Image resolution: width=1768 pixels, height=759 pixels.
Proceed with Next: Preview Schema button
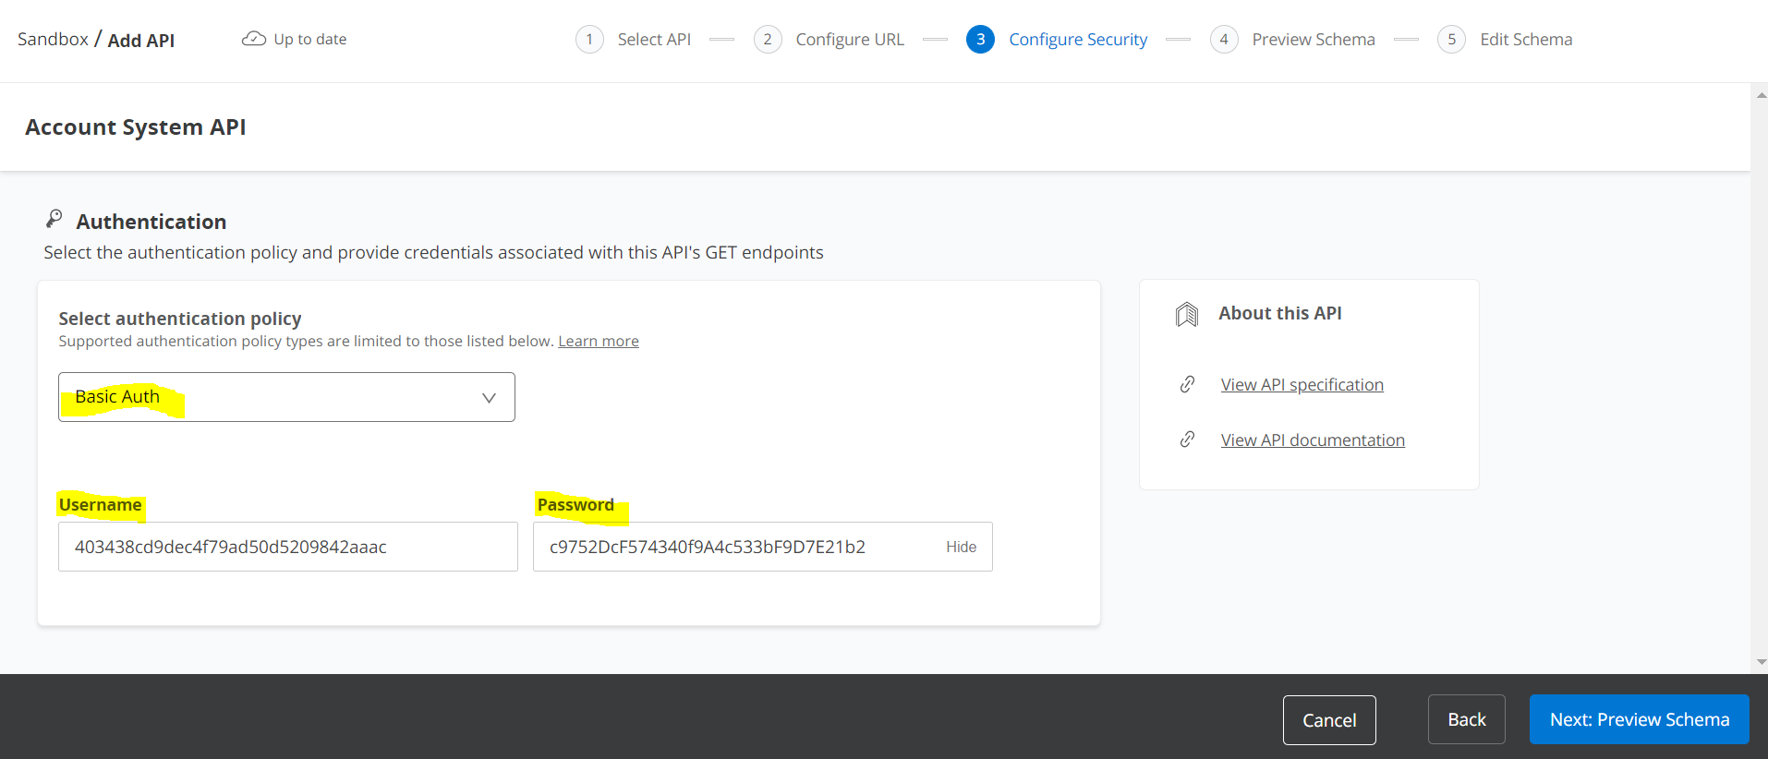pyautogui.click(x=1639, y=719)
